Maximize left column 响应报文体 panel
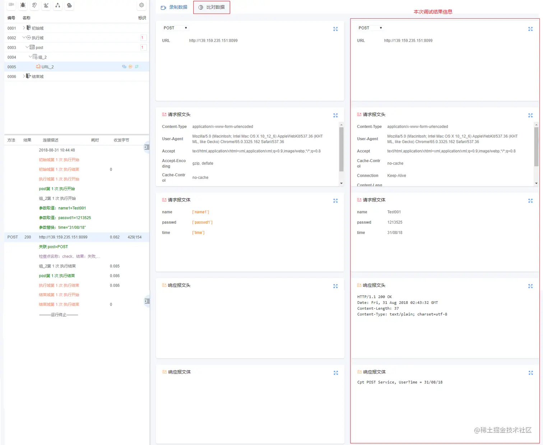Screen dimensions: 543x445 tap(336, 373)
